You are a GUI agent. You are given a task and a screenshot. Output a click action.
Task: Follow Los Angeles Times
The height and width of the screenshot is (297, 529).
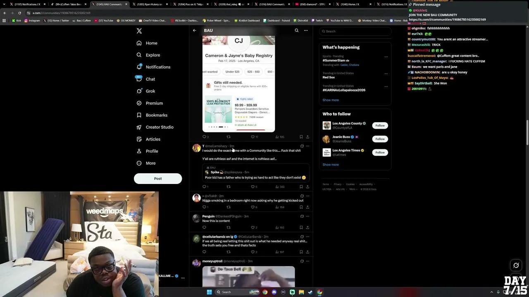tap(380, 153)
